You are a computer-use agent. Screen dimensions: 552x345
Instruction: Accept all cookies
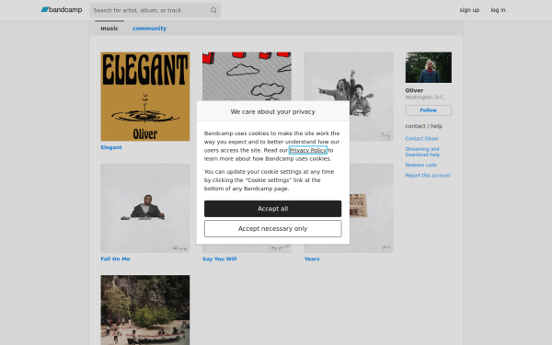273,209
